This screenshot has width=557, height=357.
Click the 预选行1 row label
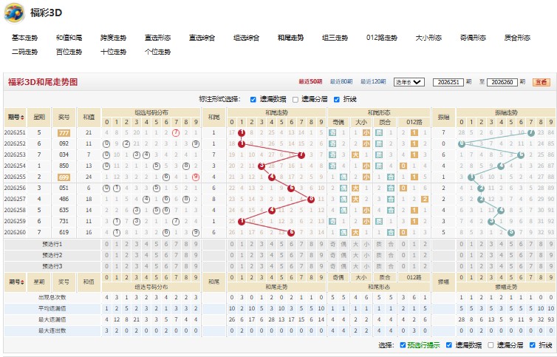pos(52,244)
